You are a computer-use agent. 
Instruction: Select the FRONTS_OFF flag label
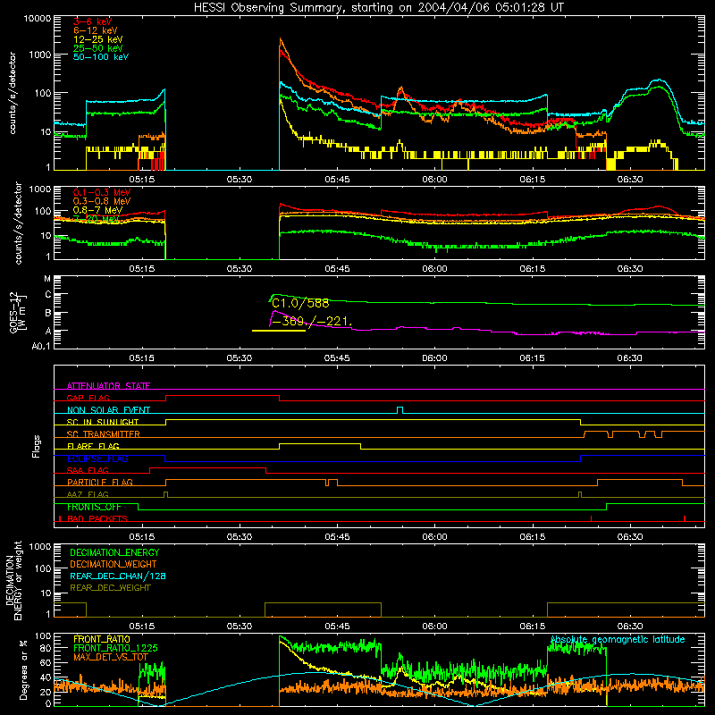[94, 507]
